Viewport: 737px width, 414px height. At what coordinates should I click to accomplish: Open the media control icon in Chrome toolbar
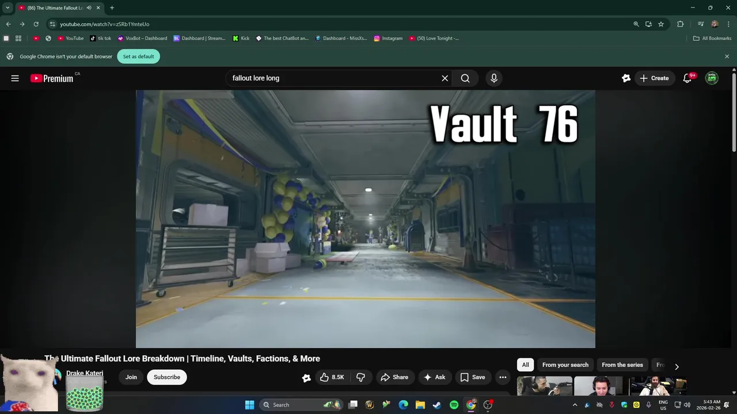(701, 24)
